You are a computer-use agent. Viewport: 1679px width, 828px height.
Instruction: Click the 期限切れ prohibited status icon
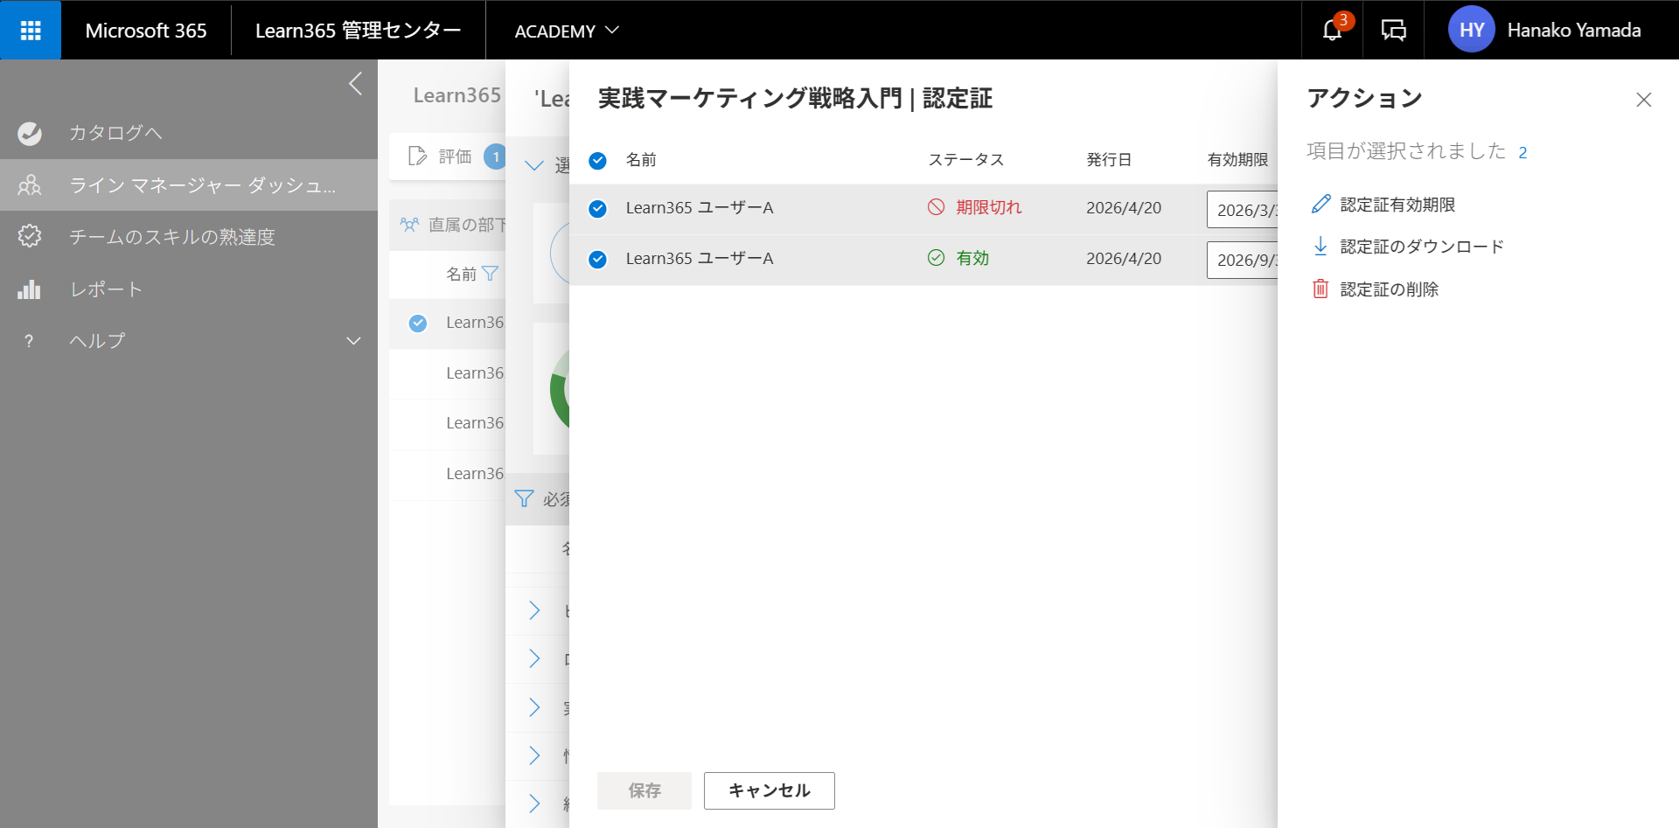coord(936,207)
